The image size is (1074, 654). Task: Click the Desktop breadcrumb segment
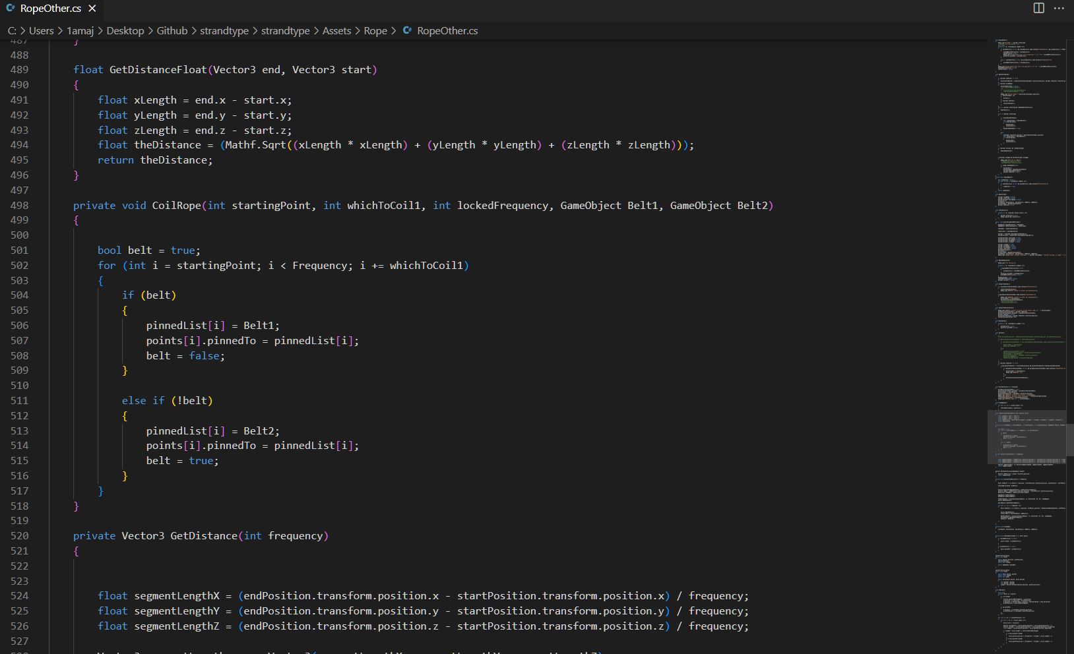click(x=125, y=30)
